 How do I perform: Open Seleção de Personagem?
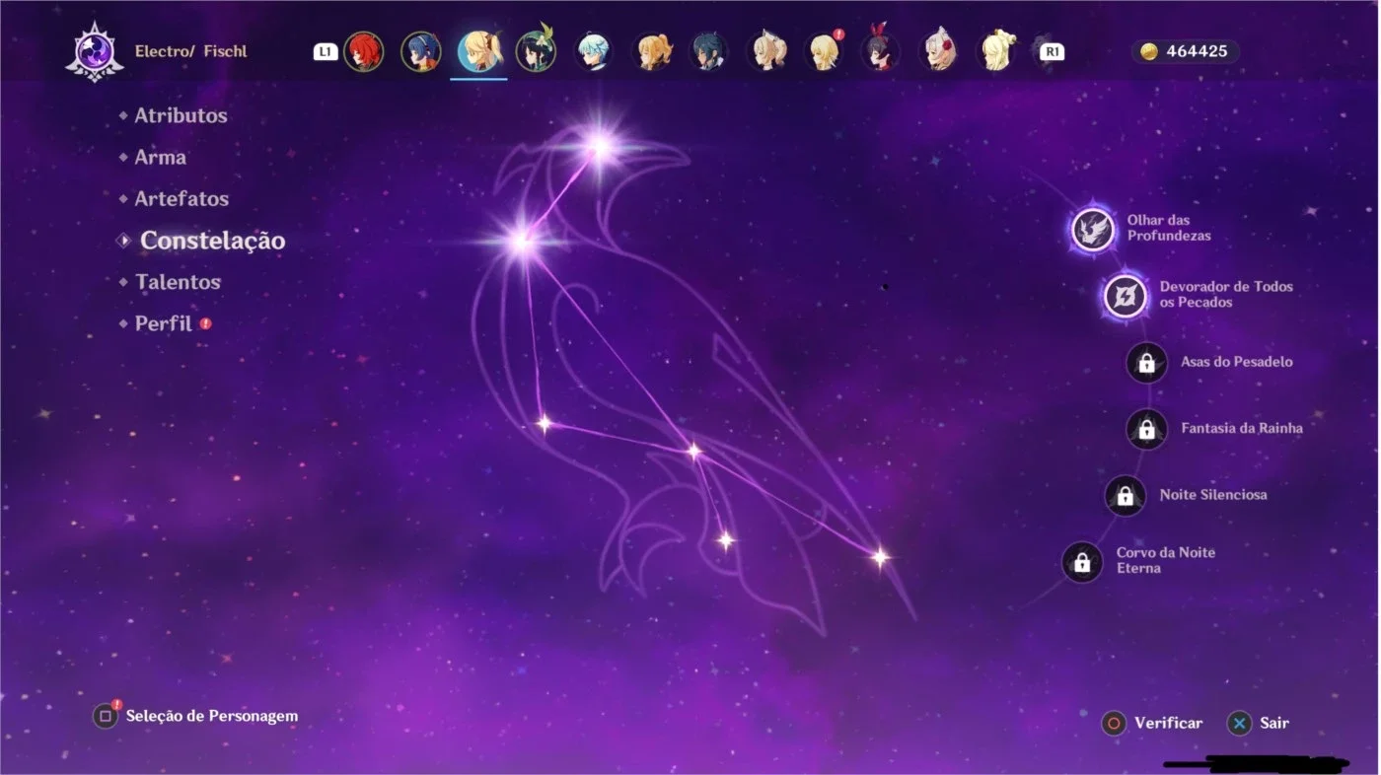(x=212, y=717)
